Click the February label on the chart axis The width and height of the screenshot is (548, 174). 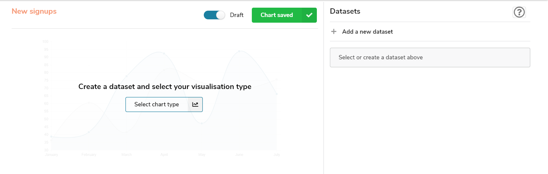89,155
